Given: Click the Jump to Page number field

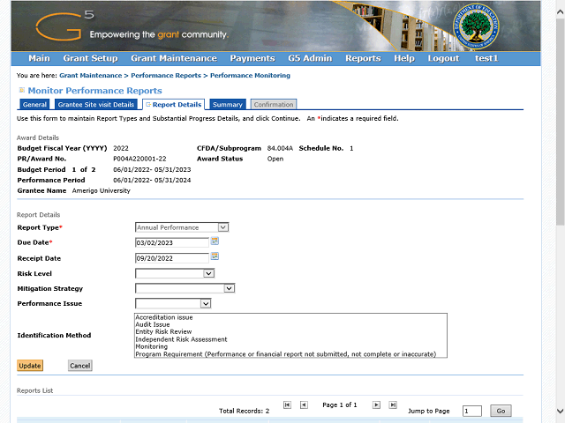Looking at the screenshot, I should pyautogui.click(x=471, y=411).
